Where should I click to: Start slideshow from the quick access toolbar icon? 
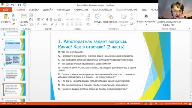pos(25,5)
